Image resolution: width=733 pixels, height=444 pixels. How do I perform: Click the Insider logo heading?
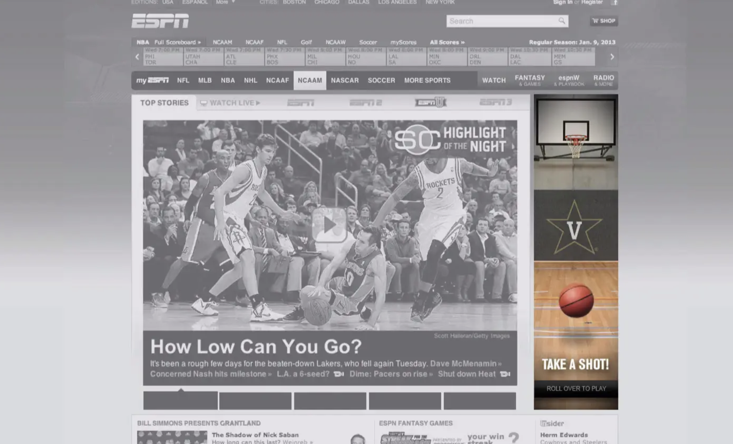click(x=552, y=423)
